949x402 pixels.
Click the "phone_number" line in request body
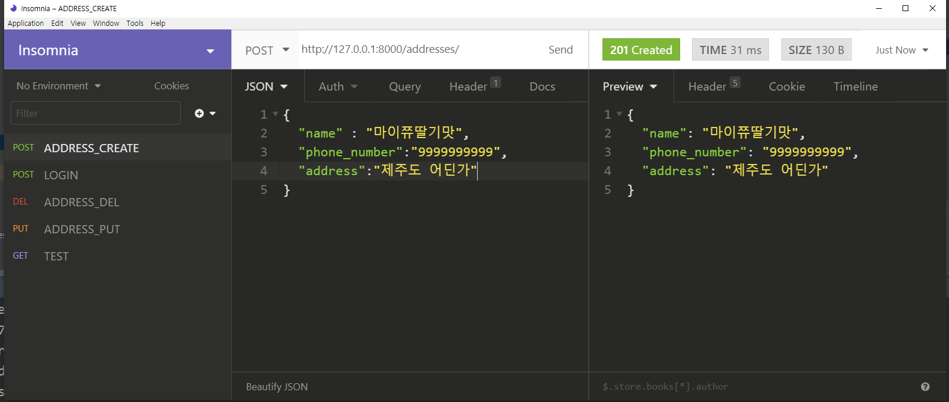(402, 152)
